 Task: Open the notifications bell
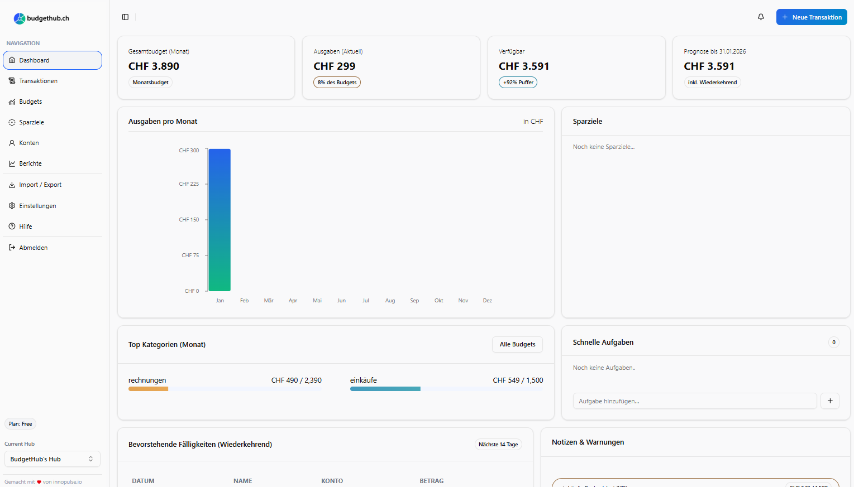pyautogui.click(x=761, y=17)
